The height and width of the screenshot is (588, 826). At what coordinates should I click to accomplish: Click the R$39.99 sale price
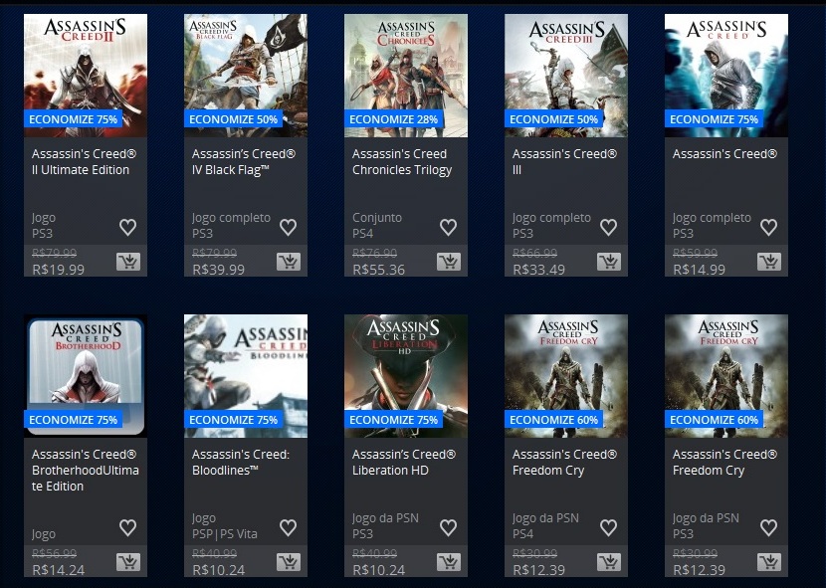[x=218, y=270]
